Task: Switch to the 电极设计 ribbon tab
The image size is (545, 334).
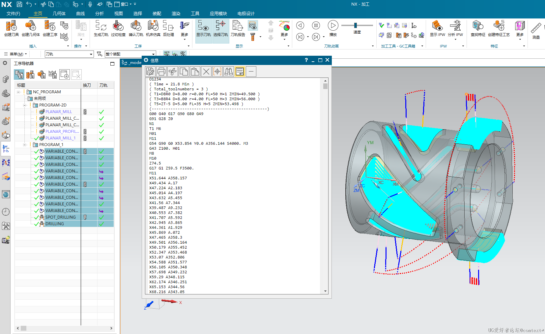Action: (x=246, y=14)
